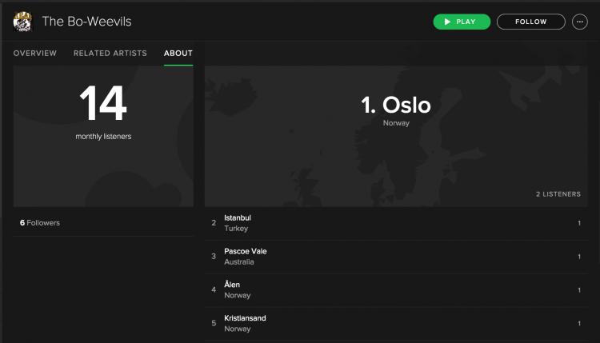Open the more options ellipsis button
Screen dimensions: 600x343
(x=580, y=22)
